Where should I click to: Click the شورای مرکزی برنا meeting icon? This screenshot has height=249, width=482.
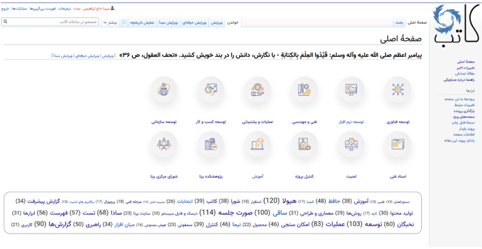pyautogui.click(x=164, y=144)
